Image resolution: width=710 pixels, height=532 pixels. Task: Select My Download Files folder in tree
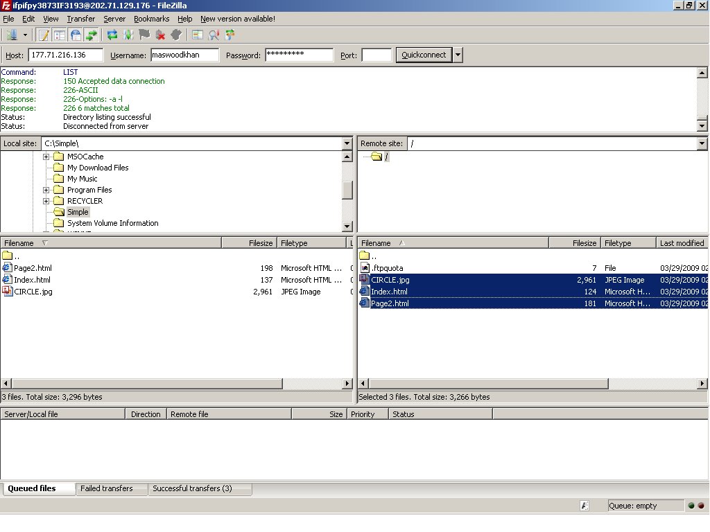coord(98,168)
